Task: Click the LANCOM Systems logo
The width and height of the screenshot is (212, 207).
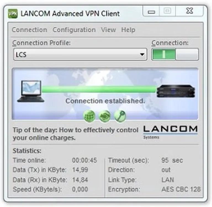Action: click(x=170, y=132)
